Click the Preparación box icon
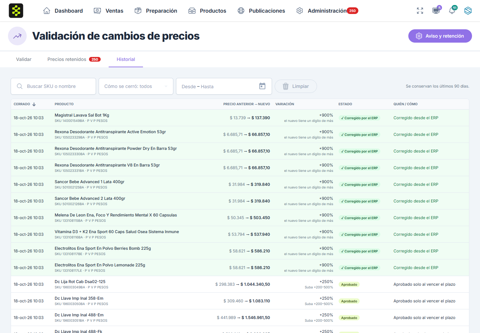The image size is (480, 333). click(138, 11)
